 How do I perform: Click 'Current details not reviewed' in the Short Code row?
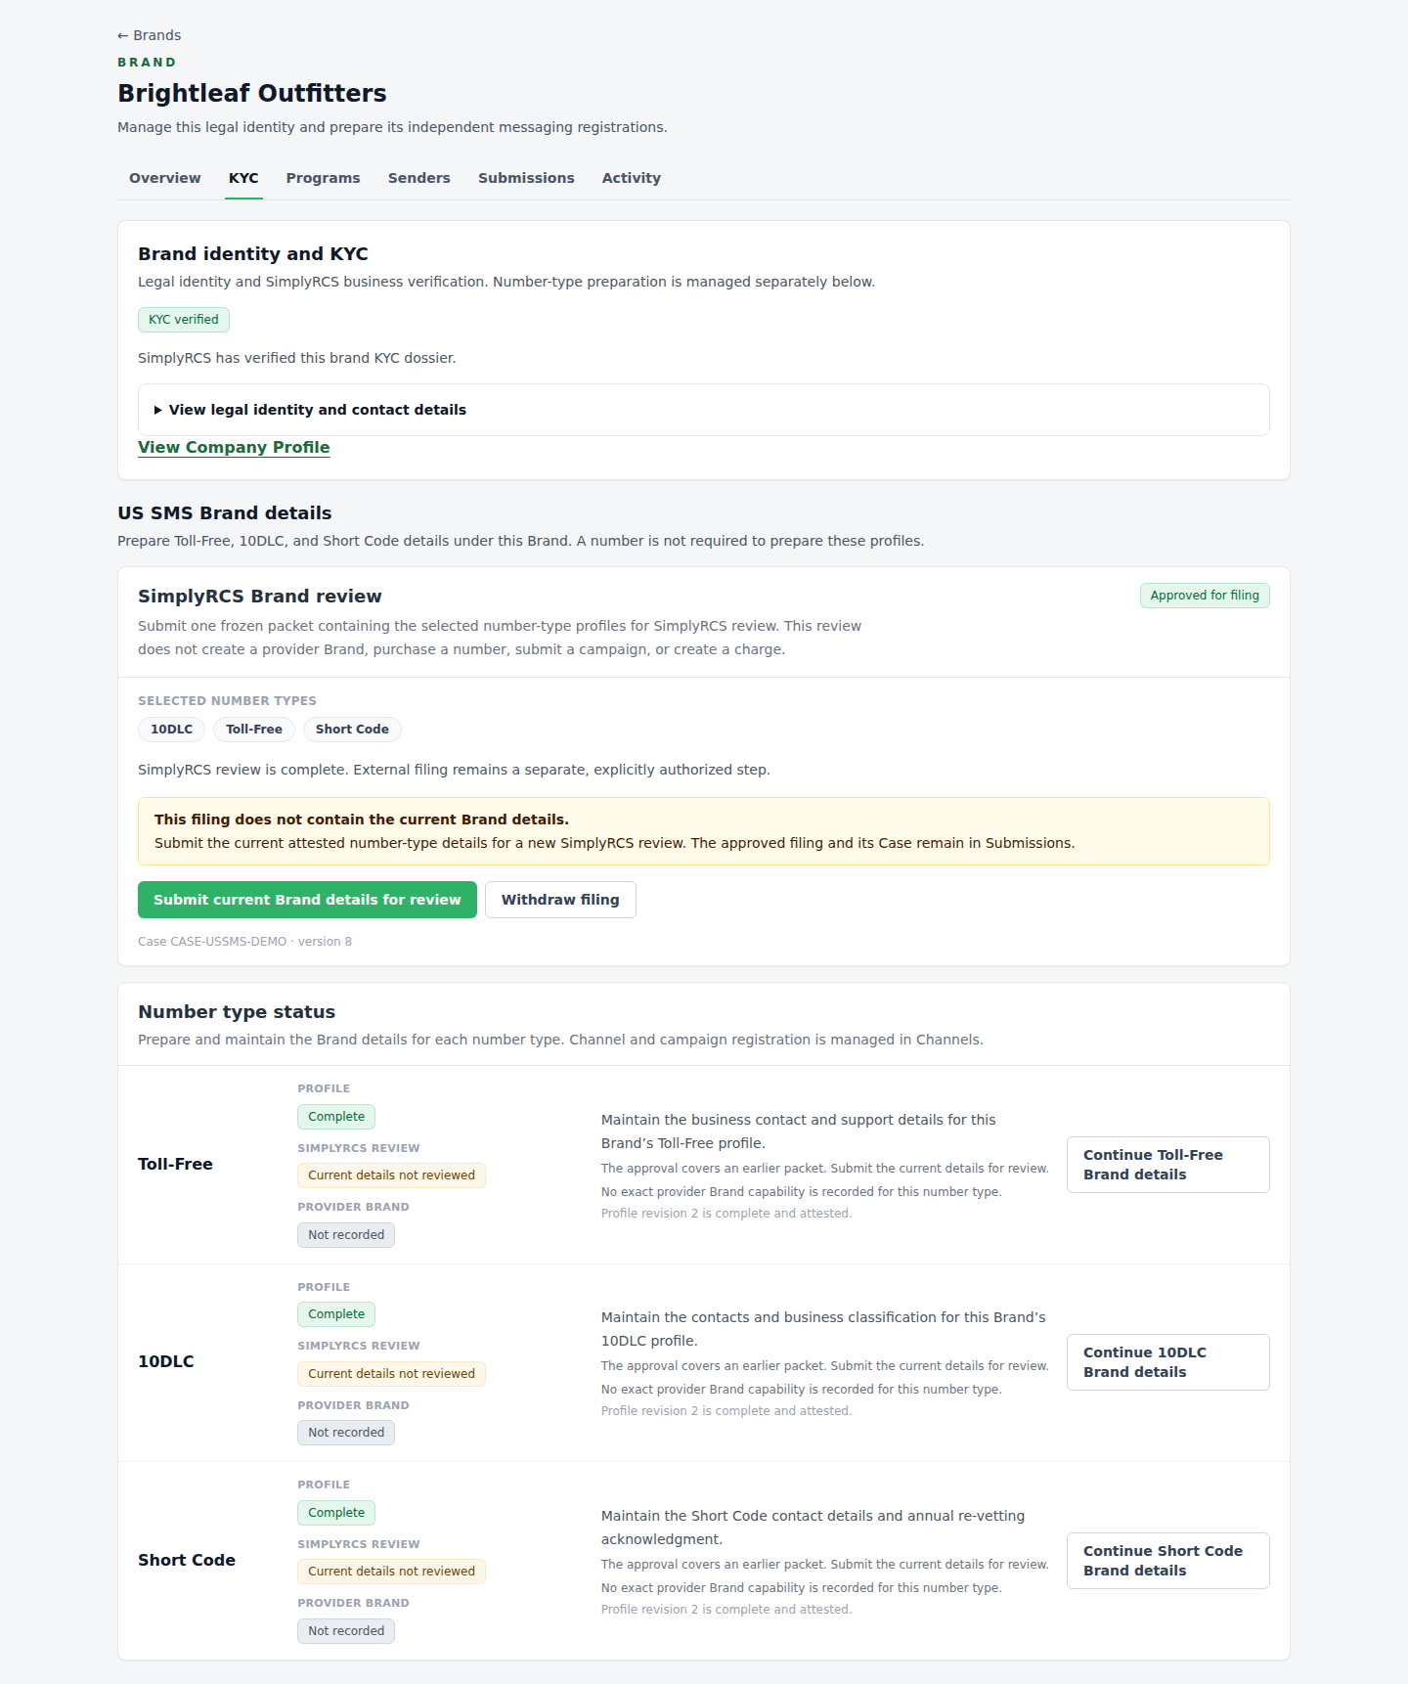(391, 1572)
